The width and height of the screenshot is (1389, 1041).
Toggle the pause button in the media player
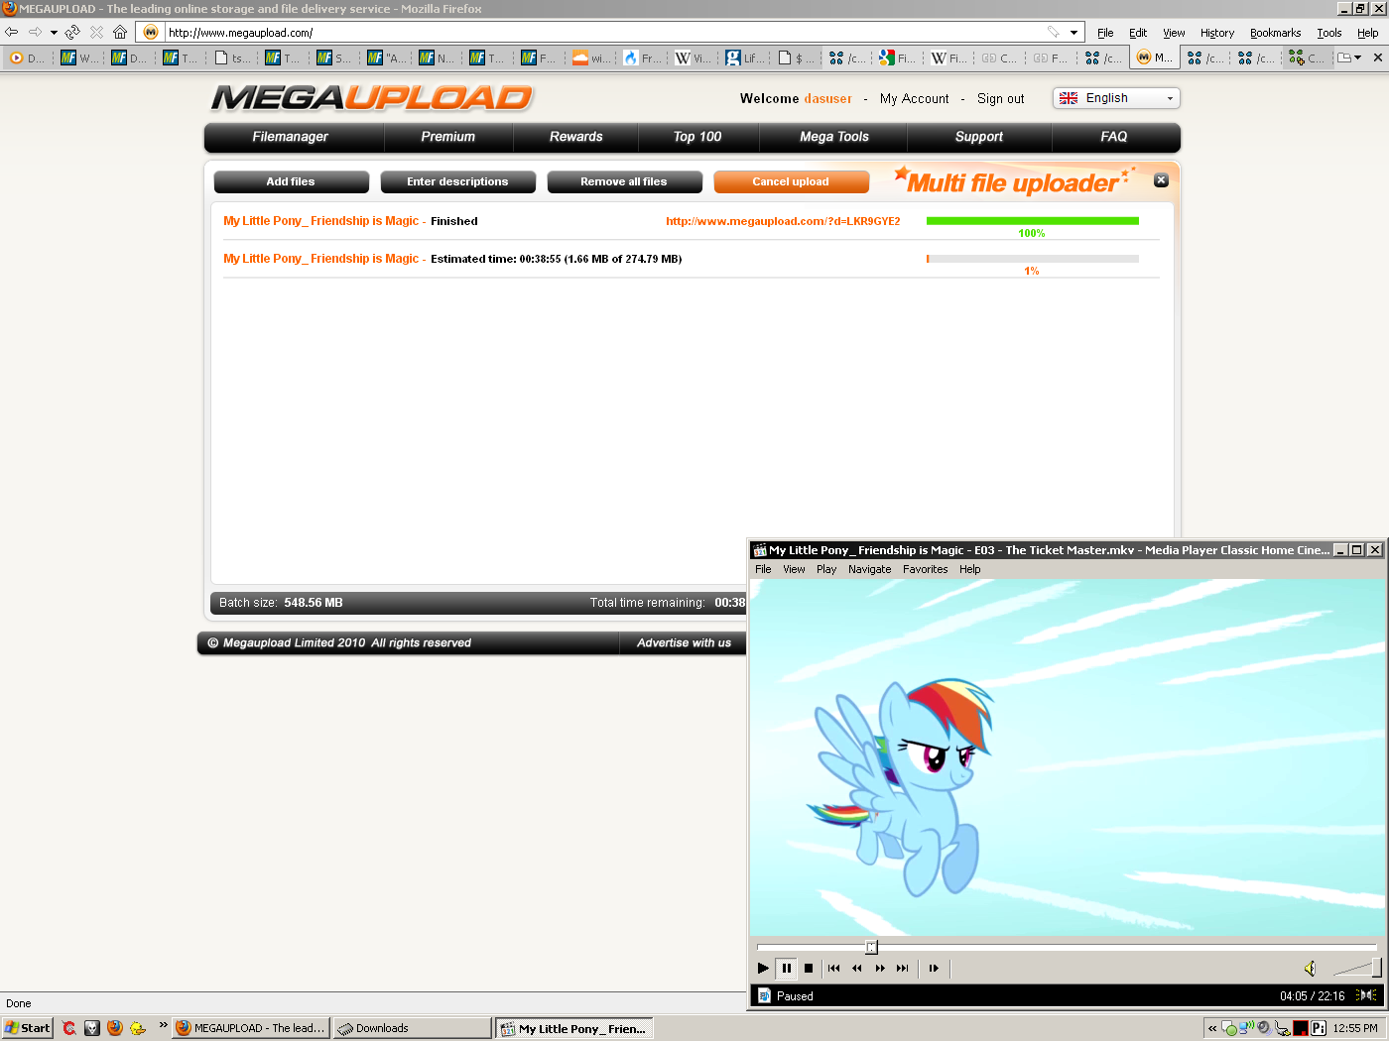pos(787,969)
